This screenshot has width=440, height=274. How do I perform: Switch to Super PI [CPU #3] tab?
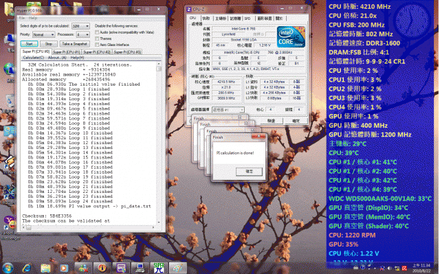pos(127,52)
